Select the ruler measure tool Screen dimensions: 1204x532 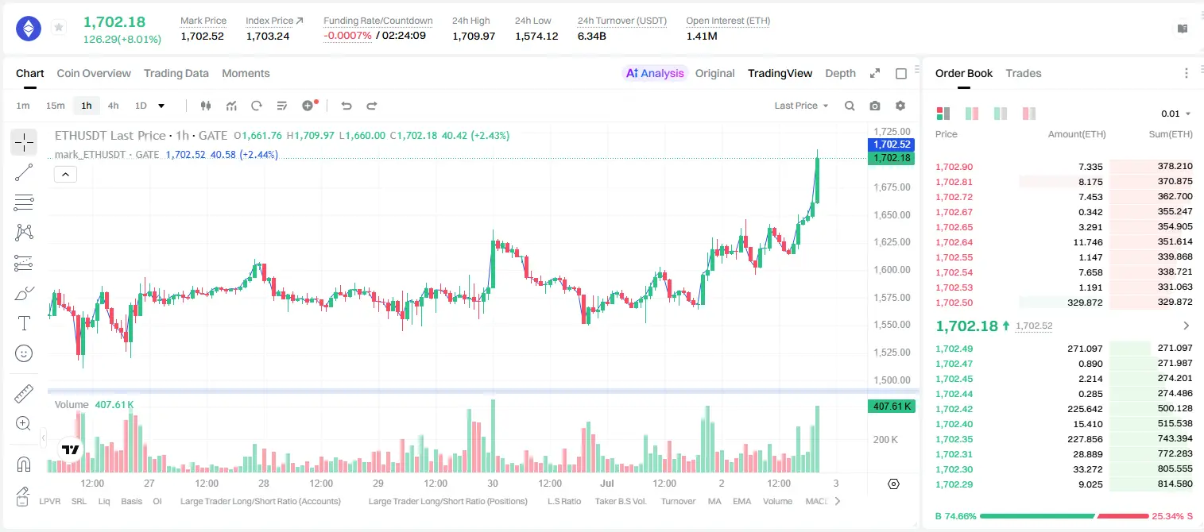[24, 393]
